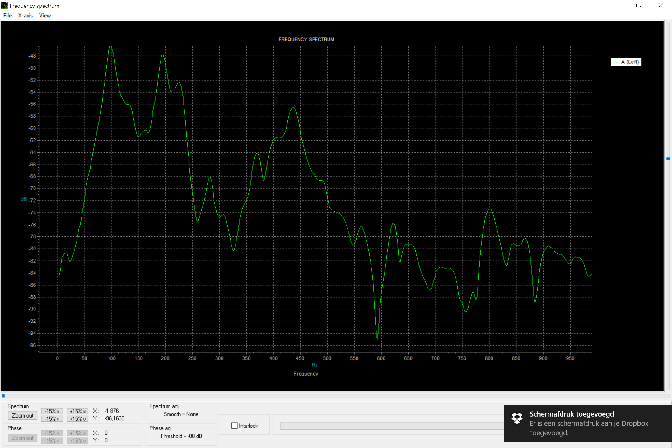Click the Smooth = None setting
Image resolution: width=672 pixels, height=448 pixels.
click(181, 414)
